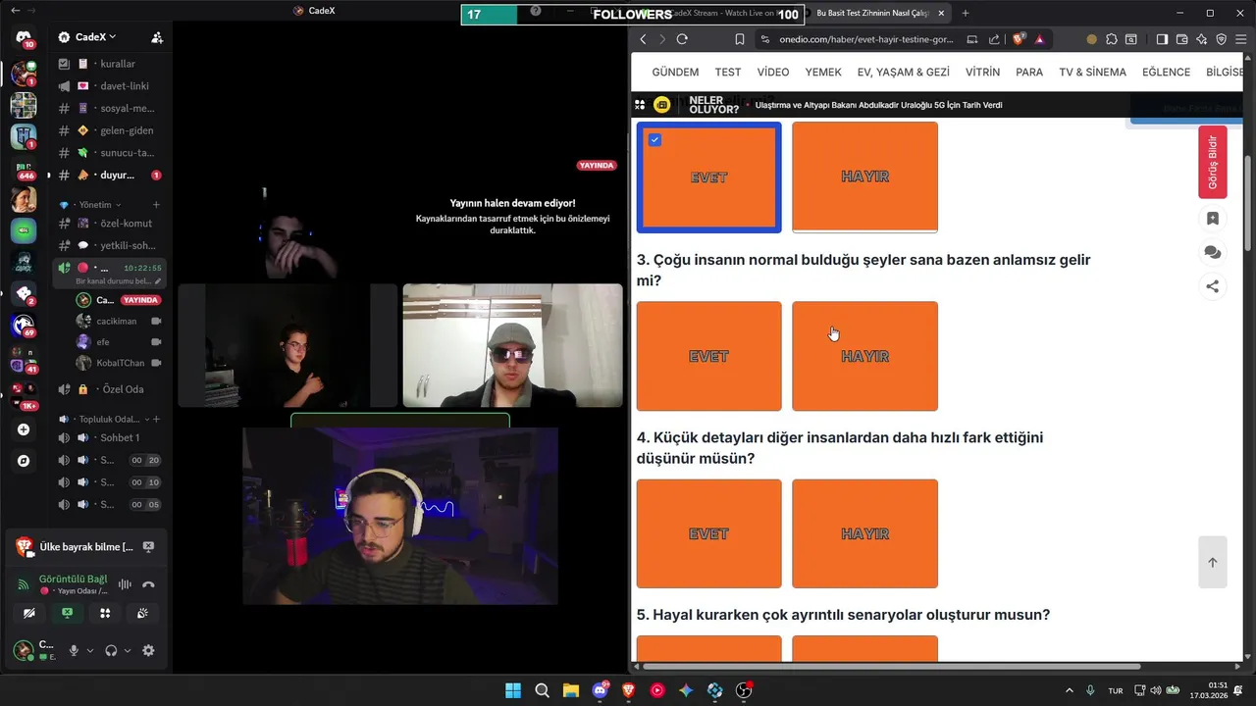Open Onedio comments chat bubble icon

pos(1213,253)
